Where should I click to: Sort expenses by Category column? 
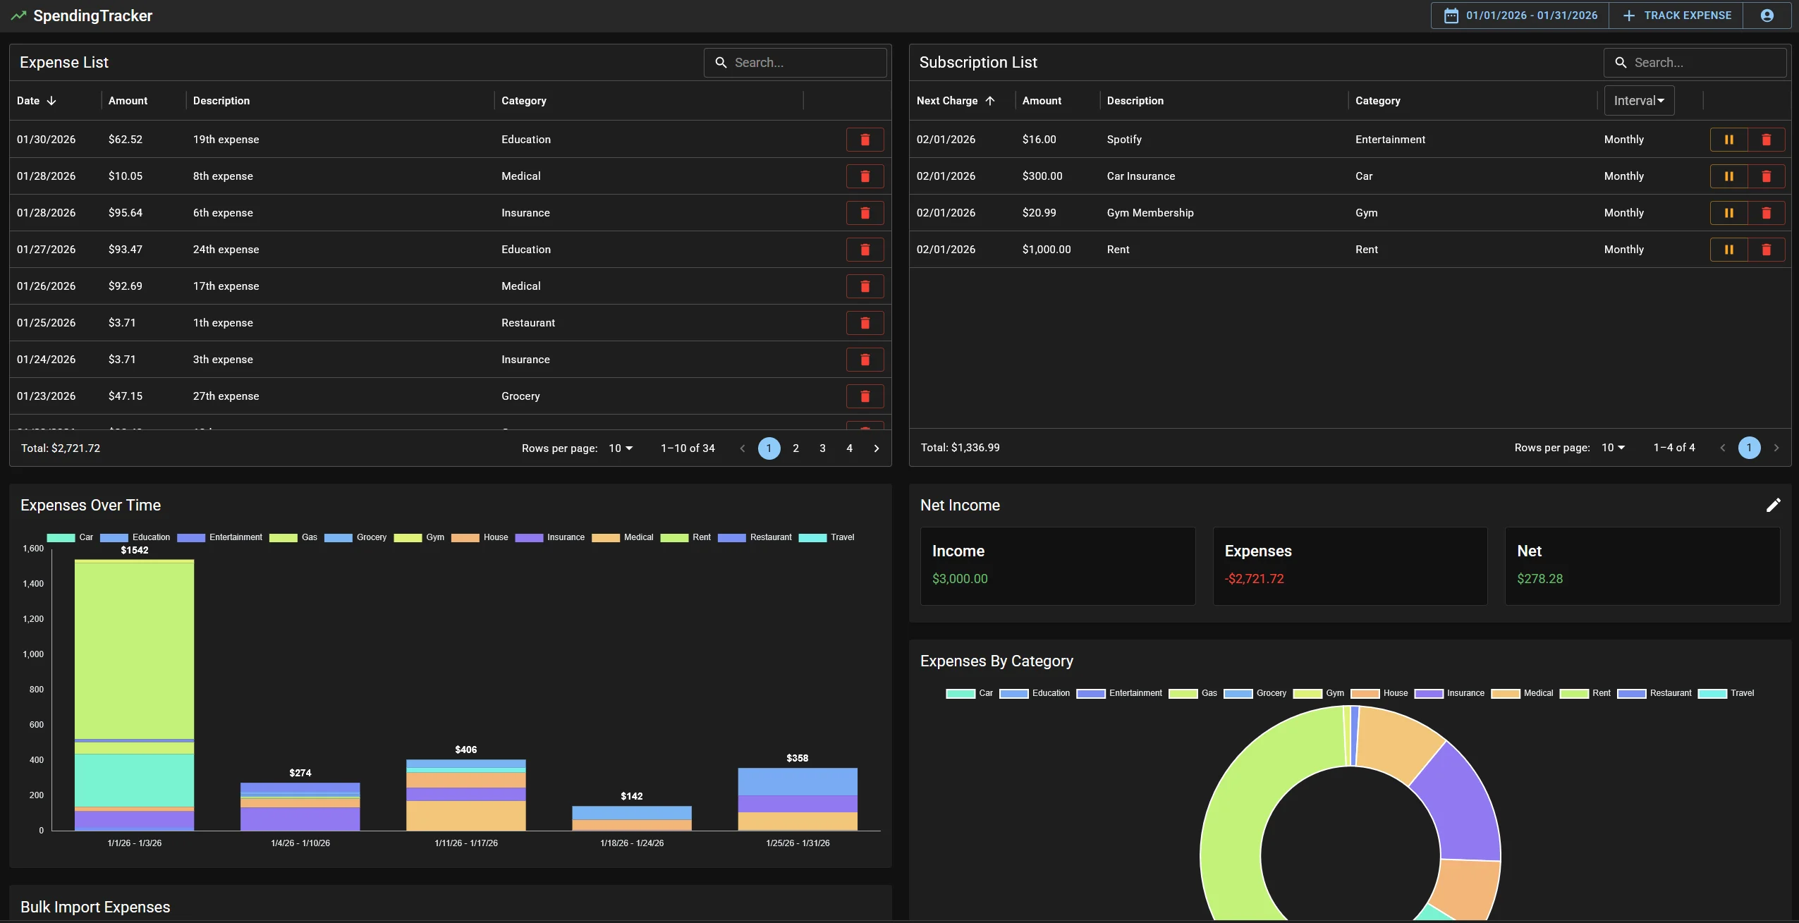(524, 101)
